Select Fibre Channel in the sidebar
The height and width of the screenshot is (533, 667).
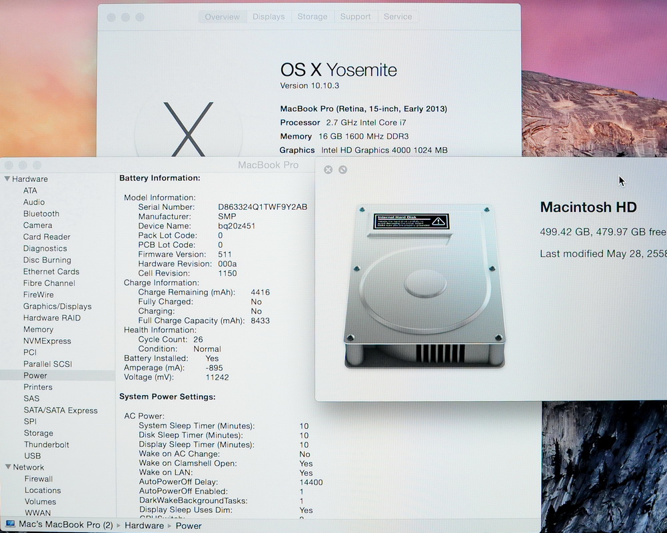click(x=49, y=283)
